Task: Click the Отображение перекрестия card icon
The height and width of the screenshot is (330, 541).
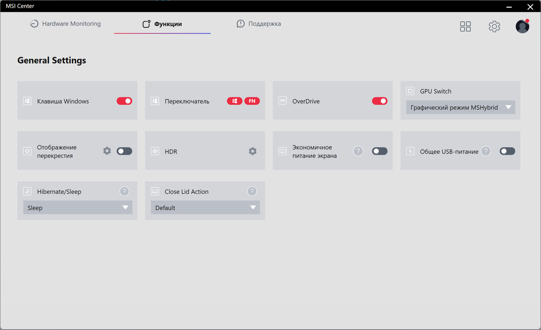Action: pyautogui.click(x=27, y=151)
